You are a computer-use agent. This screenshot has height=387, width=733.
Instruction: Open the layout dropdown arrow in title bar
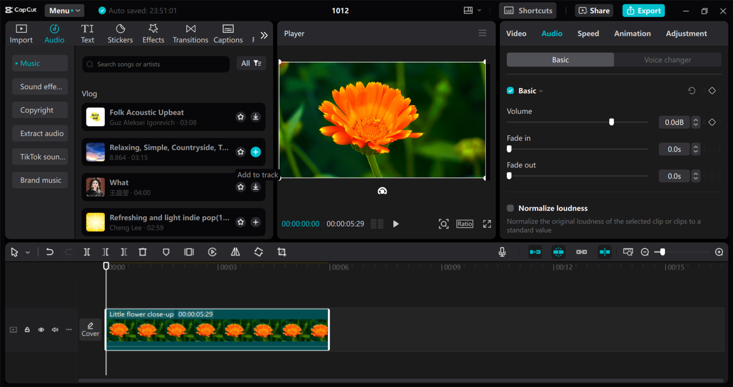point(479,10)
